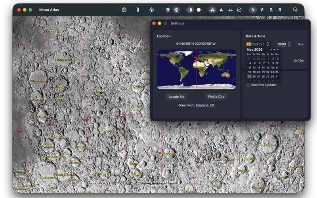Select the highlighted grid globe view icon
Viewport: 317px width, 198px height.
pos(176,10)
